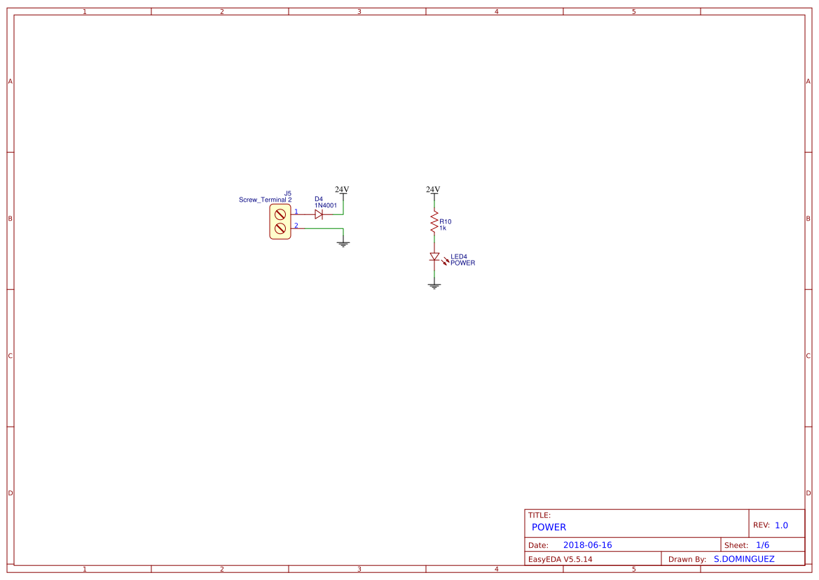This screenshot has width=819, height=580.
Task: Open the Drawn By field showing S.DOMINGUEZ
Action: (745, 558)
